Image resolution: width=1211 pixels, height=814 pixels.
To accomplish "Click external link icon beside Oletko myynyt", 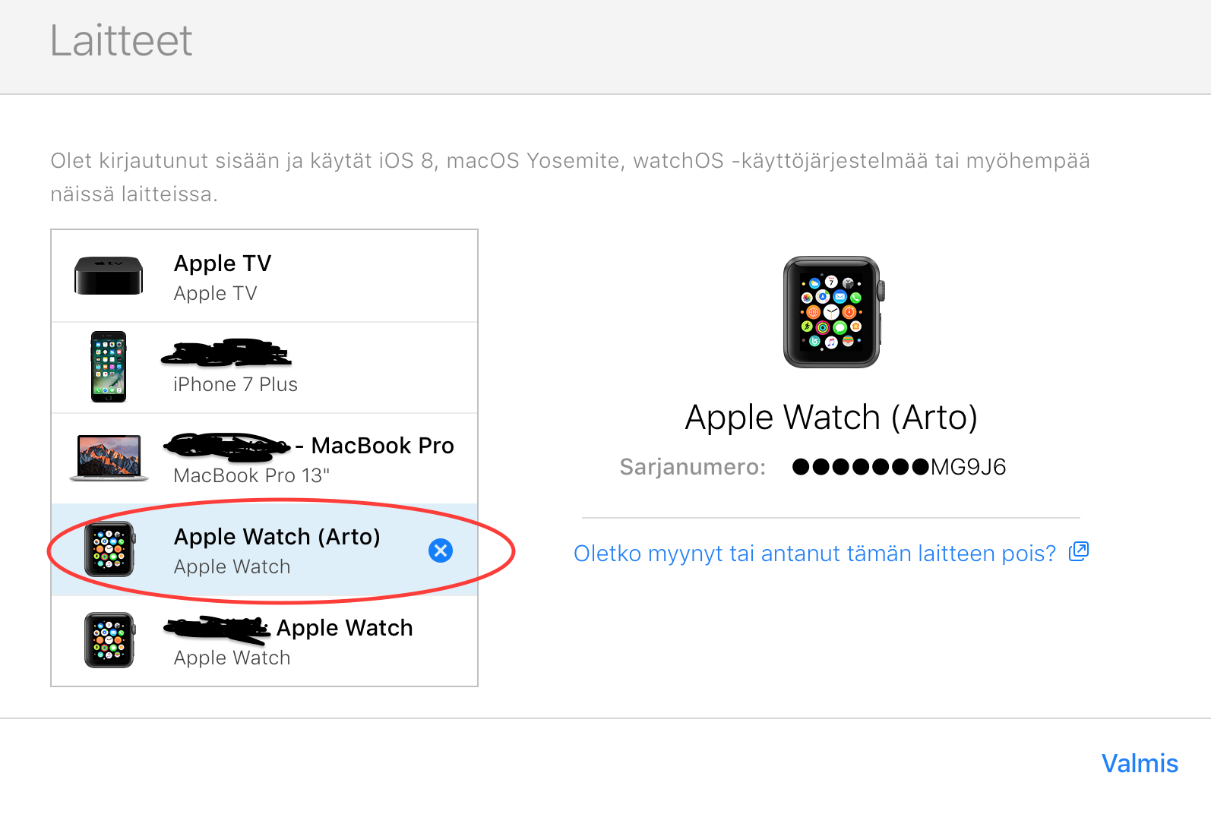I will tap(1079, 552).
